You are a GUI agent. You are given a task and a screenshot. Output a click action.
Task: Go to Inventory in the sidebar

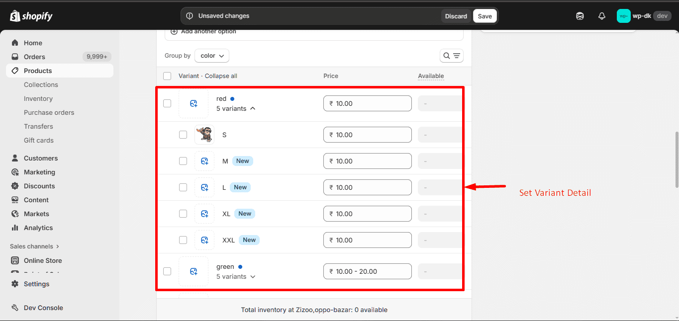tap(38, 98)
